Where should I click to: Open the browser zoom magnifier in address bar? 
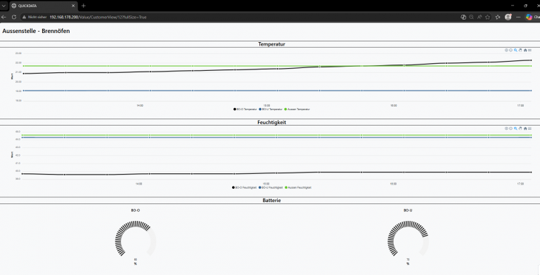pos(471,17)
